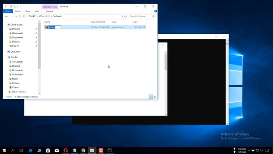Expand the ribbon with the chevron
Image resolution: width=273 pixels, height=154 pixels.
click(x=152, y=11)
